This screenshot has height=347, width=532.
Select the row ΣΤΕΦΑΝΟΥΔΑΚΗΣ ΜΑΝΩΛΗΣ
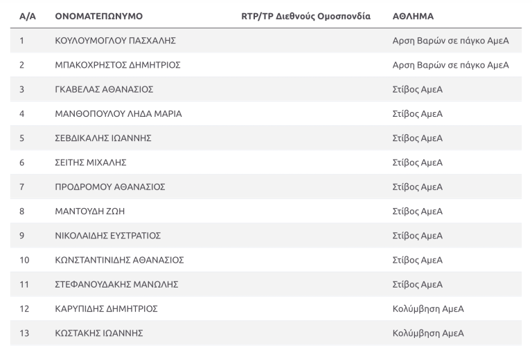tap(266, 284)
